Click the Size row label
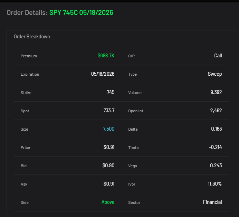This screenshot has width=239, height=217. [x=25, y=129]
